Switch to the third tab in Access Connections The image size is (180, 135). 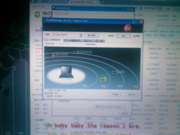(88, 40)
